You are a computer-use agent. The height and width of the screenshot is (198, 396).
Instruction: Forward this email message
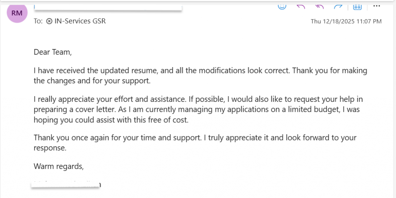(338, 6)
